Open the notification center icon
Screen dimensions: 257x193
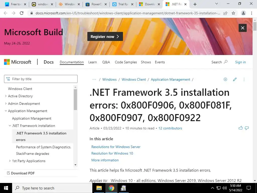tap(249, 188)
